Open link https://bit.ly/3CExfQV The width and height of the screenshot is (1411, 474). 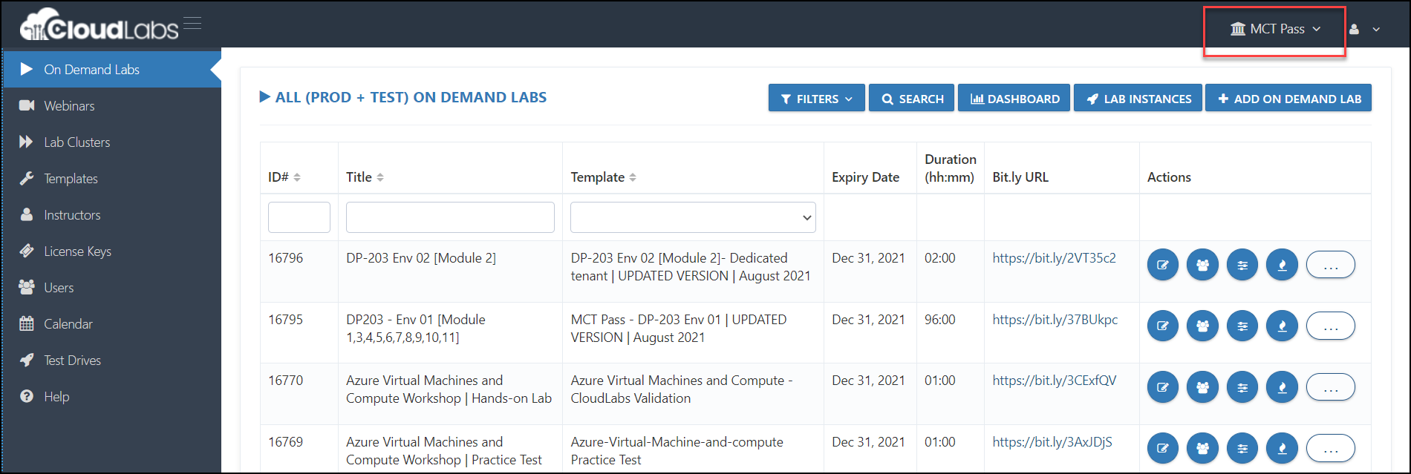(x=1054, y=381)
